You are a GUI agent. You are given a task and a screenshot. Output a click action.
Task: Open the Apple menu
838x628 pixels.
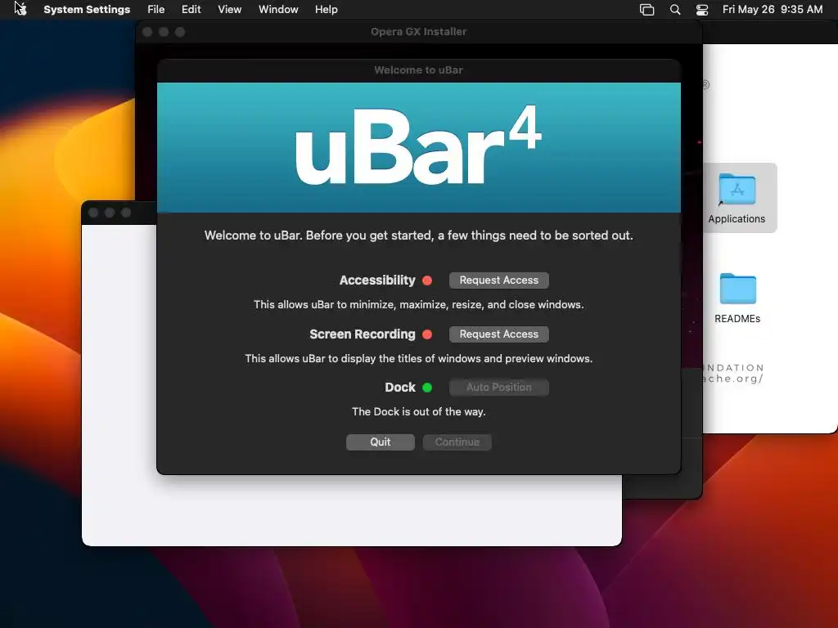[x=20, y=9]
